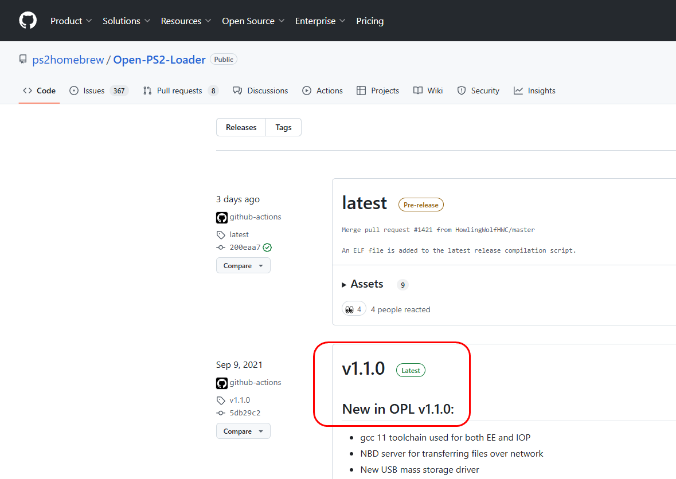
Task: Open Compare dropdown for v1.1.0 release
Action: pyautogui.click(x=243, y=431)
